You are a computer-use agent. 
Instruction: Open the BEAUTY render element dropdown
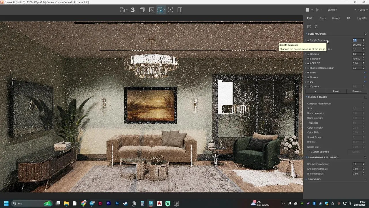pos(342,10)
